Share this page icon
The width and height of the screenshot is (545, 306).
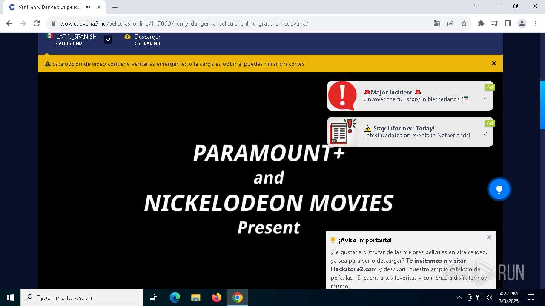pos(450,23)
